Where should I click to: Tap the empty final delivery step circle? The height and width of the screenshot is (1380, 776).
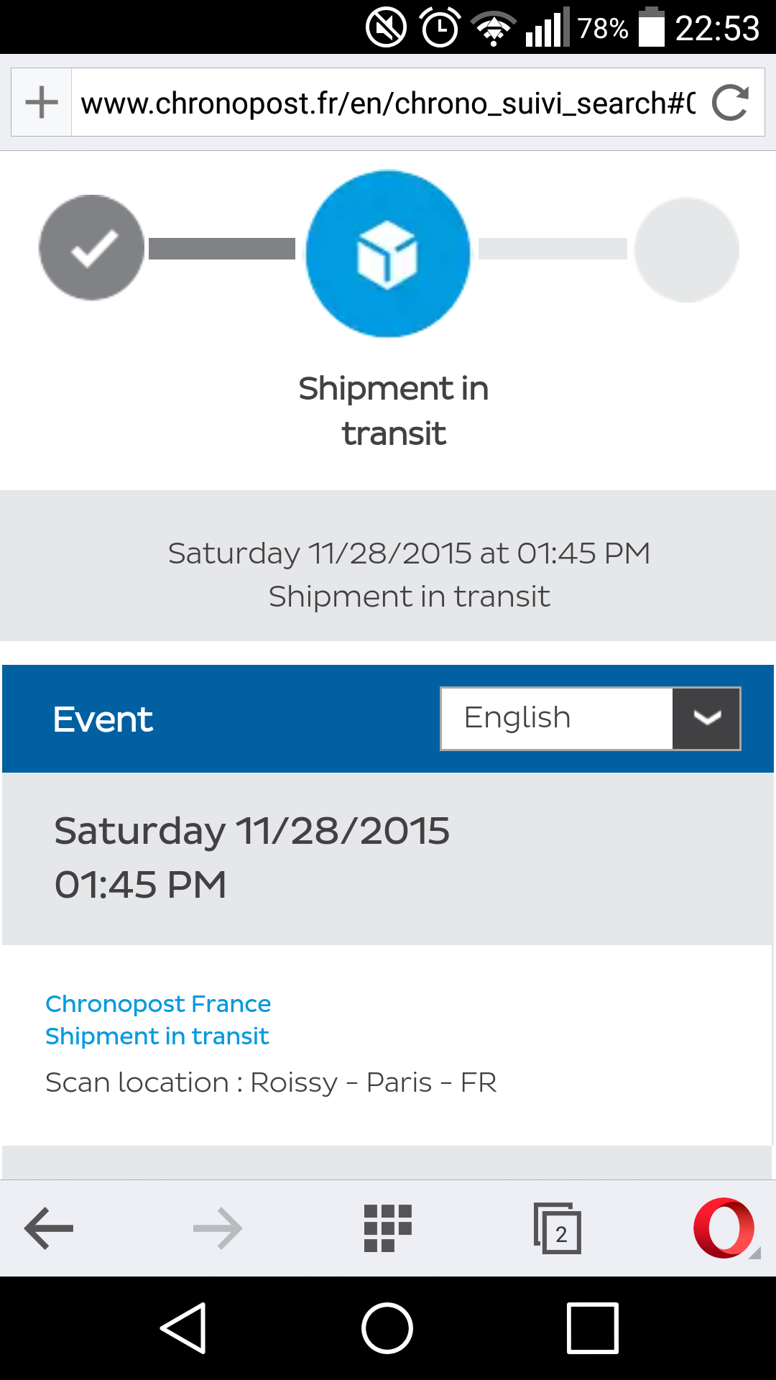pos(686,250)
